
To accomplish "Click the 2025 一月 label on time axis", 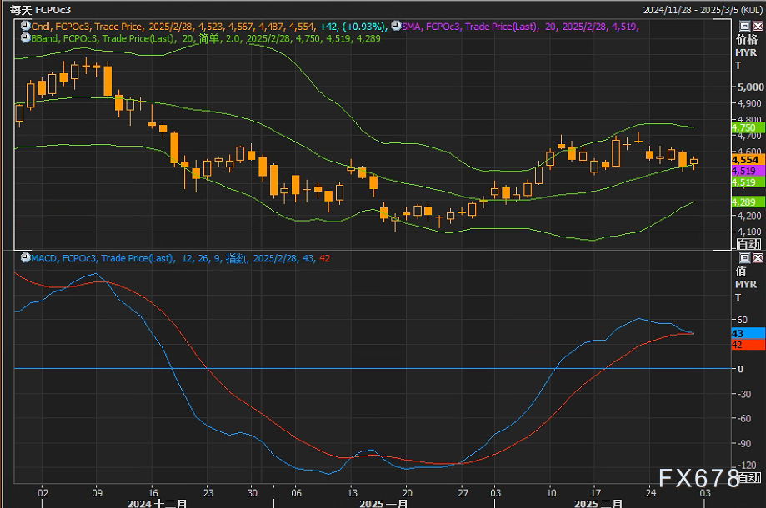I will point(383,503).
